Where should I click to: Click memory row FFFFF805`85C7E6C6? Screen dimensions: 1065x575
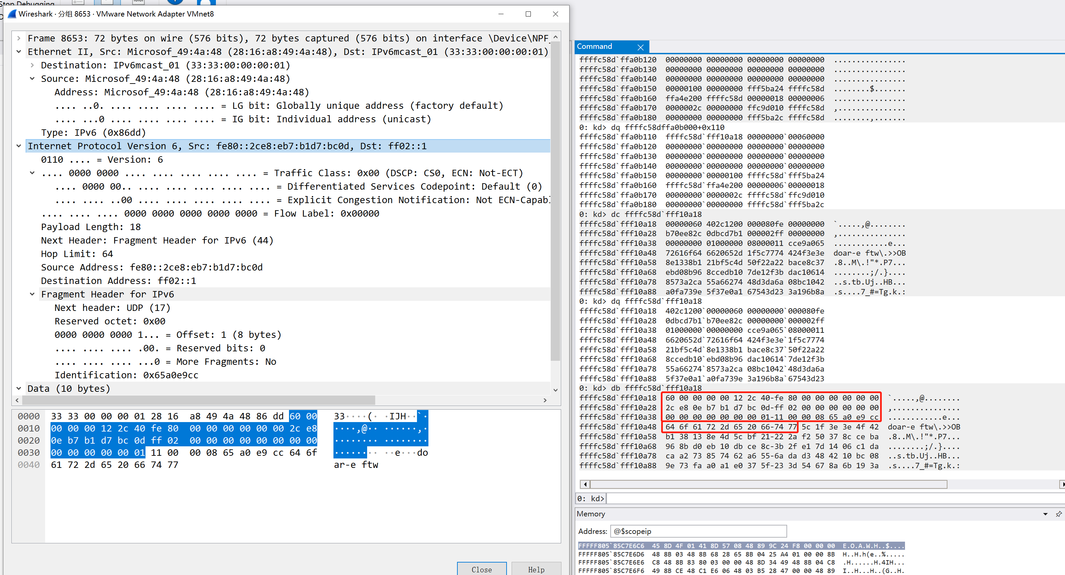pyautogui.click(x=741, y=546)
